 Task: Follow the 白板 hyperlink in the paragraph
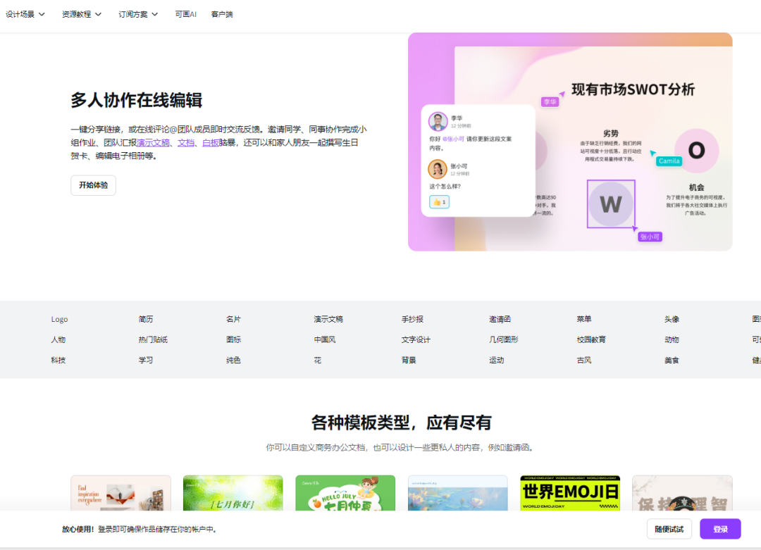coord(210,142)
